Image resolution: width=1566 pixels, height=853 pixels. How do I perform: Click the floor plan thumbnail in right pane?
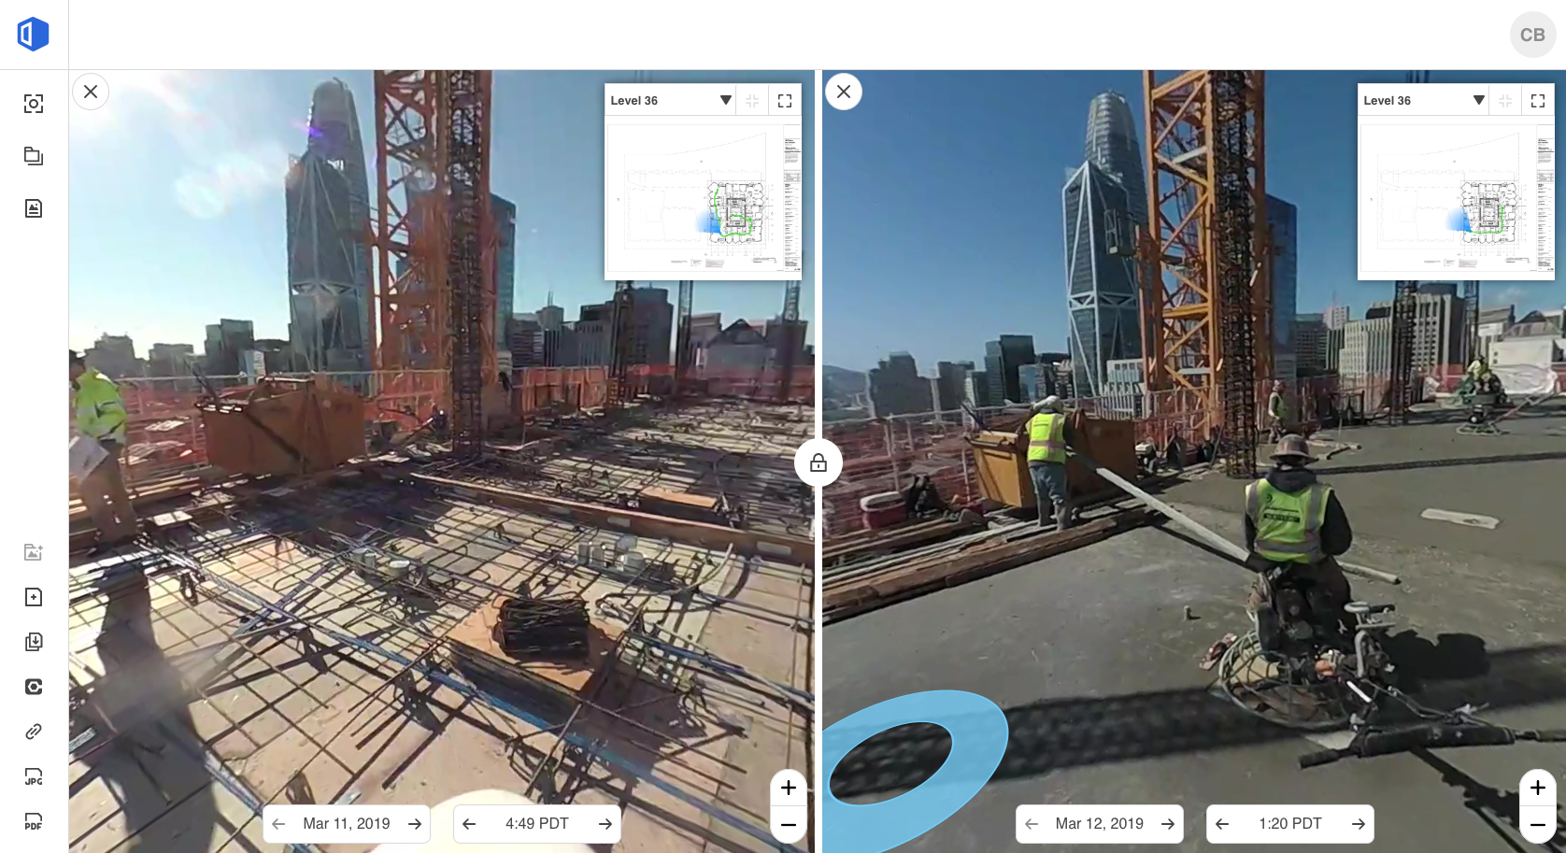pos(1455,197)
